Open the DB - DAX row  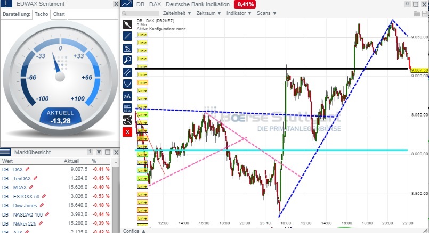56,169
